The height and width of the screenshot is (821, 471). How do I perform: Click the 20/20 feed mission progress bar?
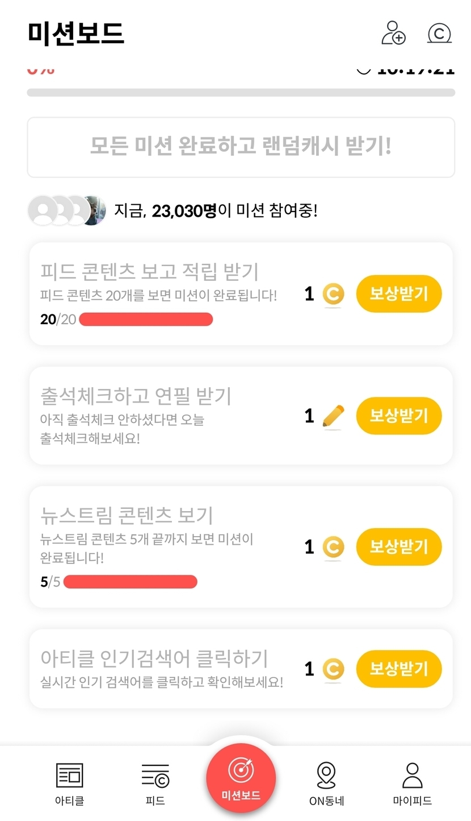pos(146,320)
